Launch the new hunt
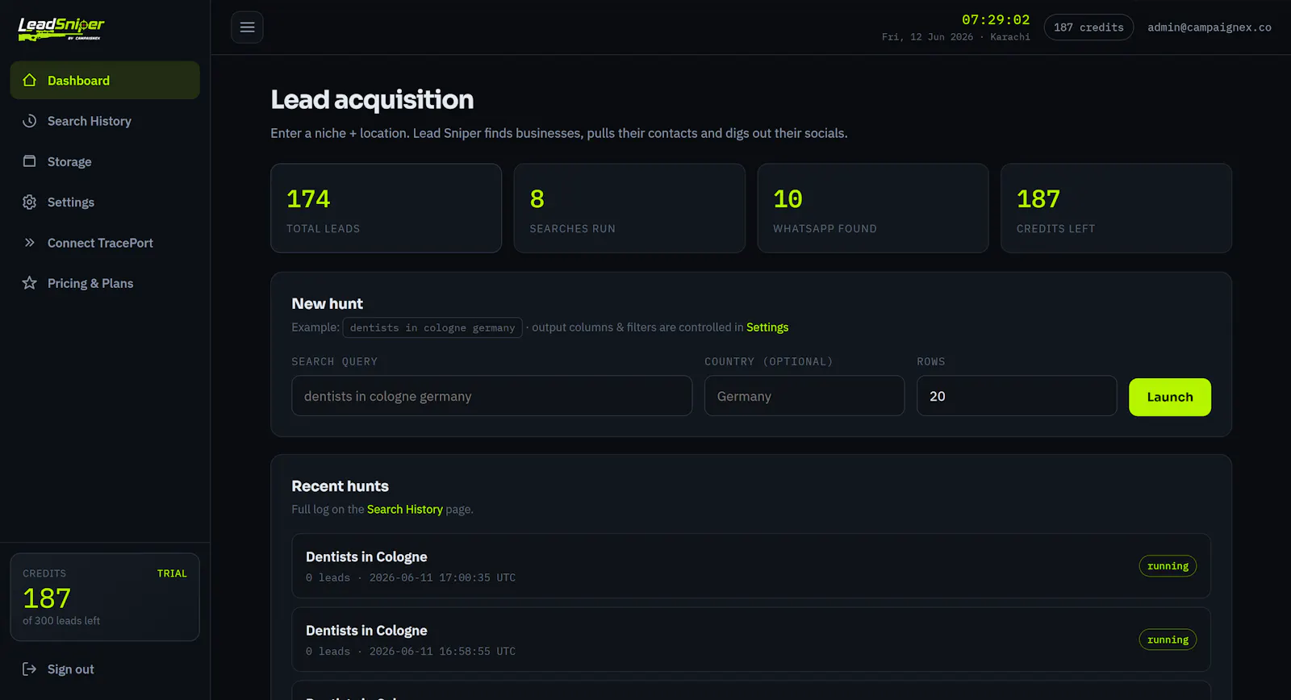This screenshot has width=1291, height=700. [x=1170, y=397]
